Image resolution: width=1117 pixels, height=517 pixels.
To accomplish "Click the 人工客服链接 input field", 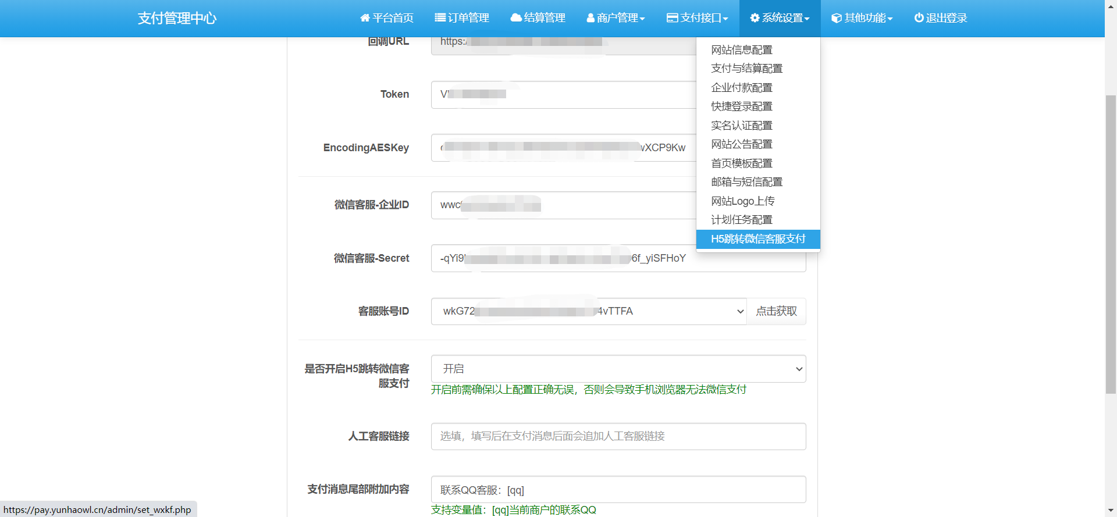I will point(618,436).
